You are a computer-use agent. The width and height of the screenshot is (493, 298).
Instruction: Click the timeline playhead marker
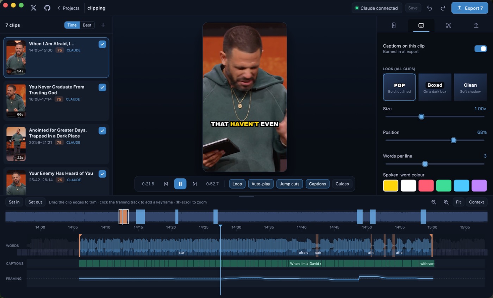[x=220, y=226]
